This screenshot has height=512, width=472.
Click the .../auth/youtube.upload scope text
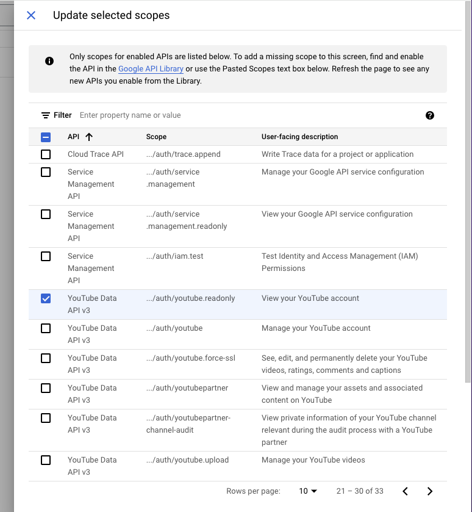187,460
